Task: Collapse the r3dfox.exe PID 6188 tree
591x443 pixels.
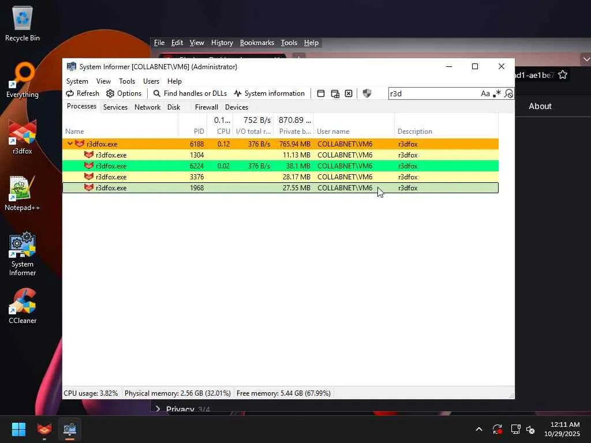Action: tap(70, 144)
